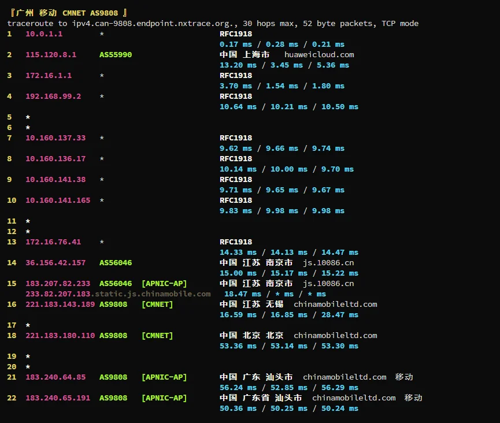500x423 pixels.
Task: Click IP address 221.183.180.110
Action: pos(60,336)
